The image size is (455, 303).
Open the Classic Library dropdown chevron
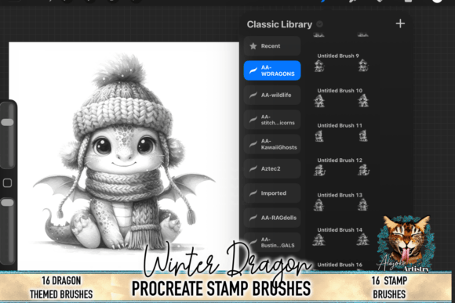point(319,24)
